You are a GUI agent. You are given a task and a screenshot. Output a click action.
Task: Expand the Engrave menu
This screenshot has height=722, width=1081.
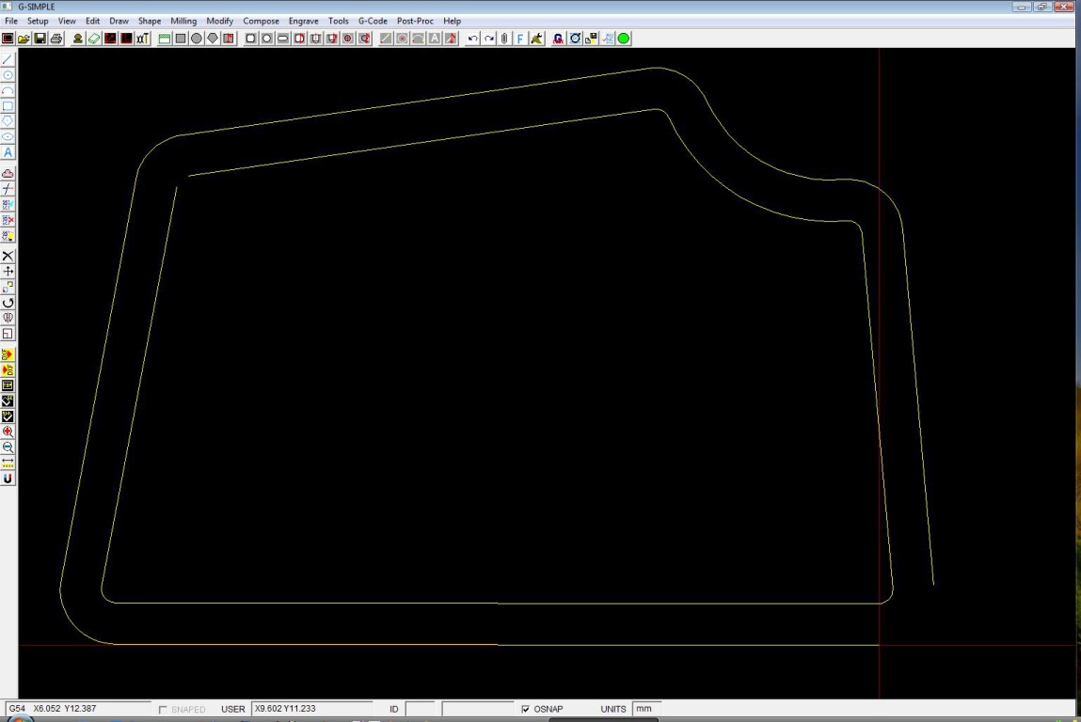tap(303, 21)
